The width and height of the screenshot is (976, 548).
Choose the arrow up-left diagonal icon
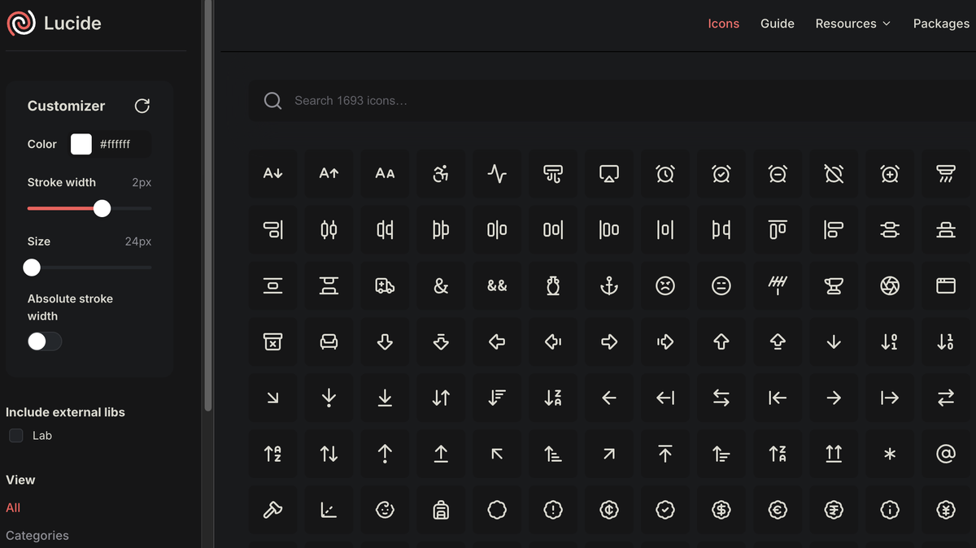pos(497,454)
